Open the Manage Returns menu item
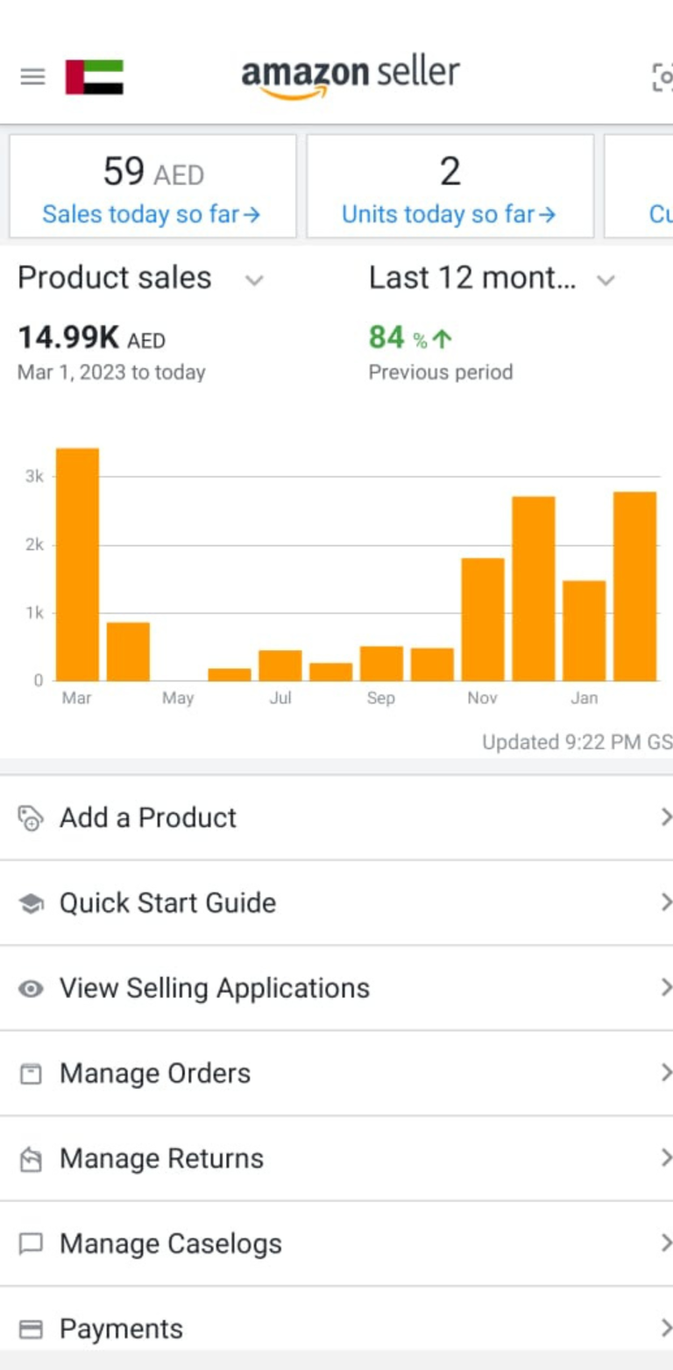Viewport: 673px width, 1370px height. pos(336,1159)
